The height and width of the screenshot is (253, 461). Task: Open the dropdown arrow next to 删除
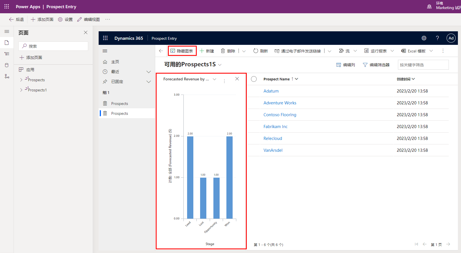click(x=244, y=51)
